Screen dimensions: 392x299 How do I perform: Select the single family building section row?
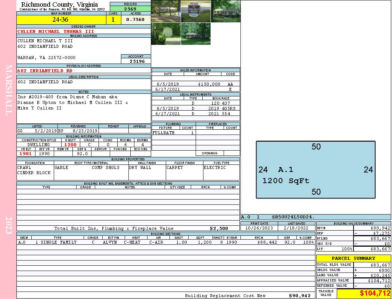tap(165, 242)
